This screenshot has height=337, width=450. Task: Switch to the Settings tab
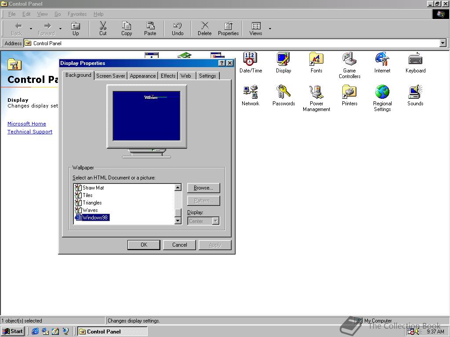pos(207,75)
